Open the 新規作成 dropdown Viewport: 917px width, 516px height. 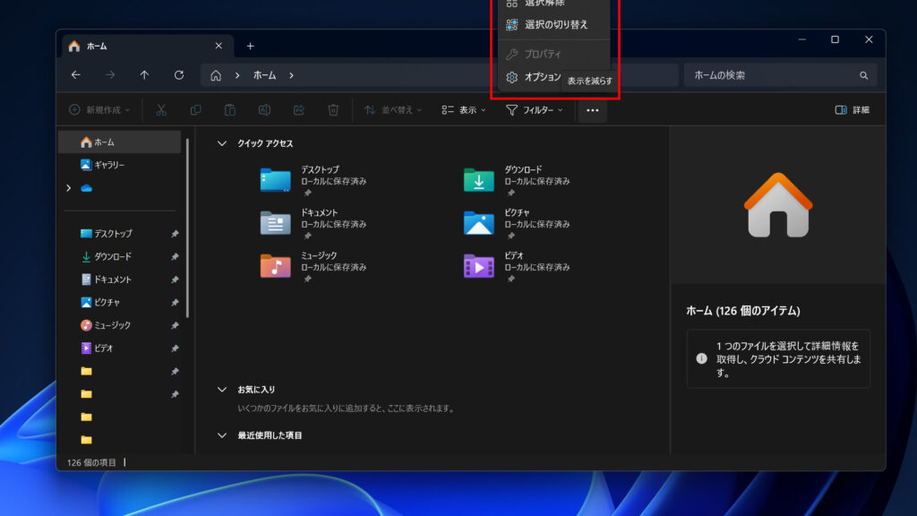(x=99, y=110)
